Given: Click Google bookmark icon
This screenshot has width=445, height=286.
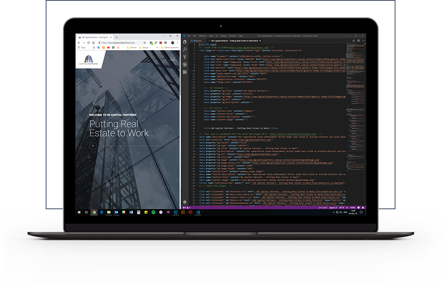Looking at the screenshot, I should coord(93,48).
